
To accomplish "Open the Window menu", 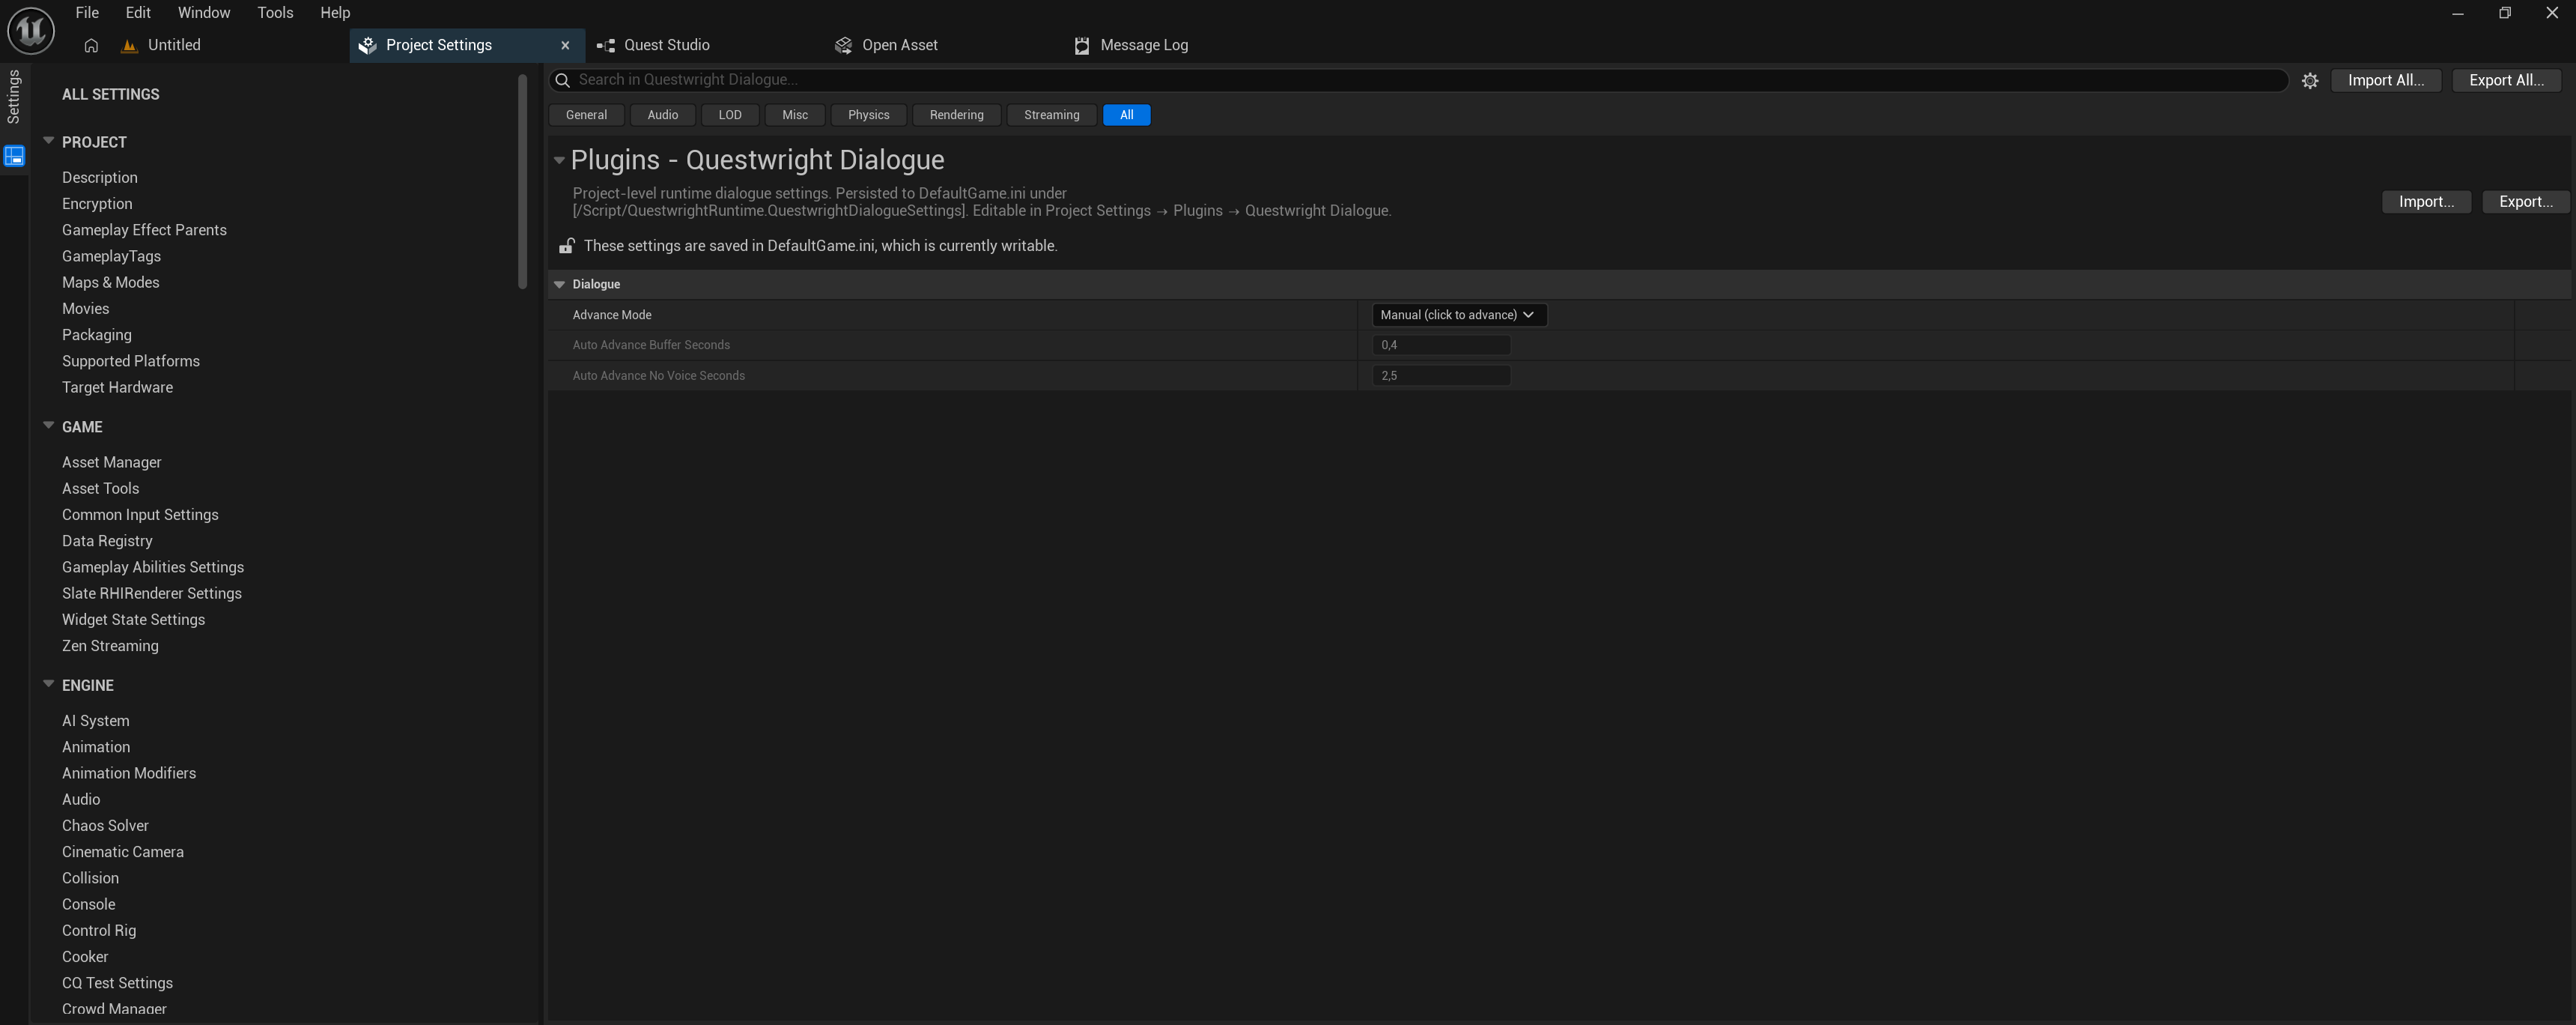I will click(x=204, y=13).
